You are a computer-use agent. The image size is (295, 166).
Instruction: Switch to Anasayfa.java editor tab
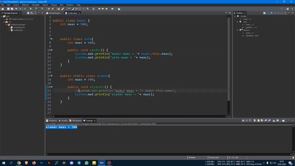(53, 13)
